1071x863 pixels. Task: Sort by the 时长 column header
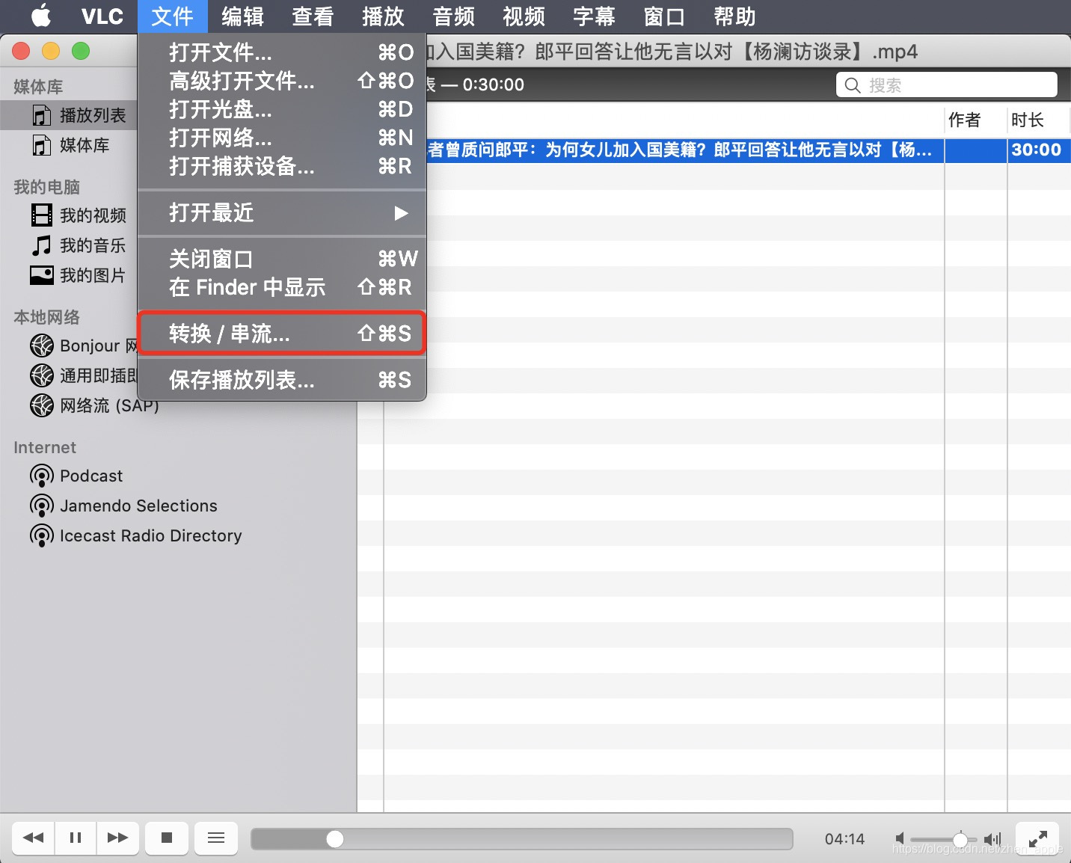click(1038, 120)
